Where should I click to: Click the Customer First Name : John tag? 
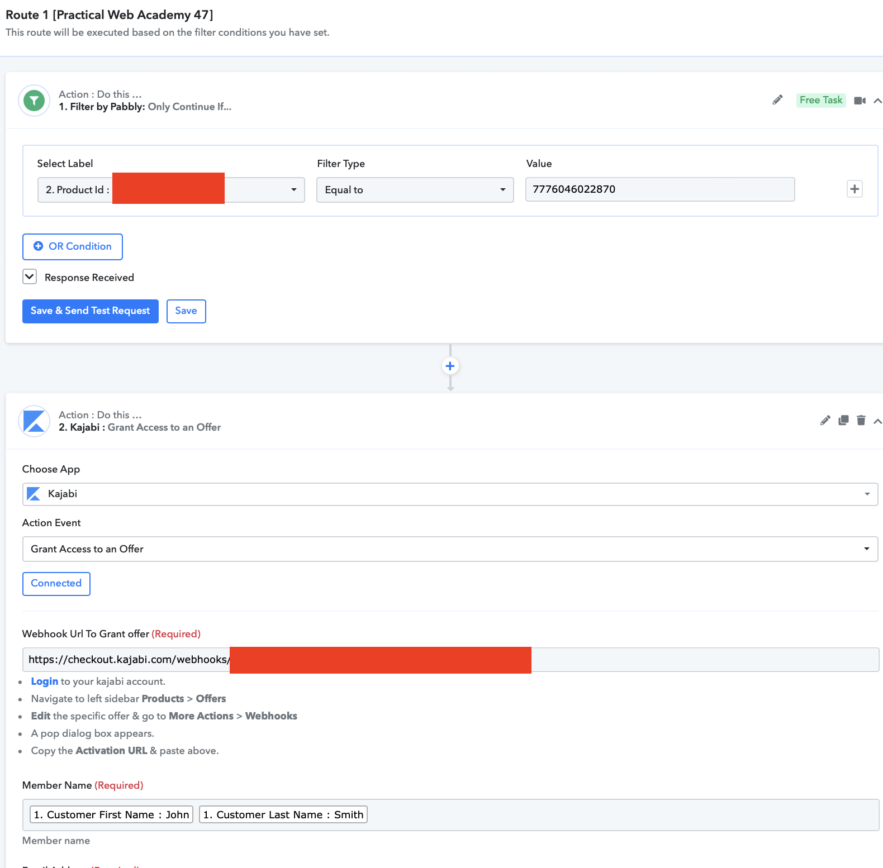[x=111, y=815]
